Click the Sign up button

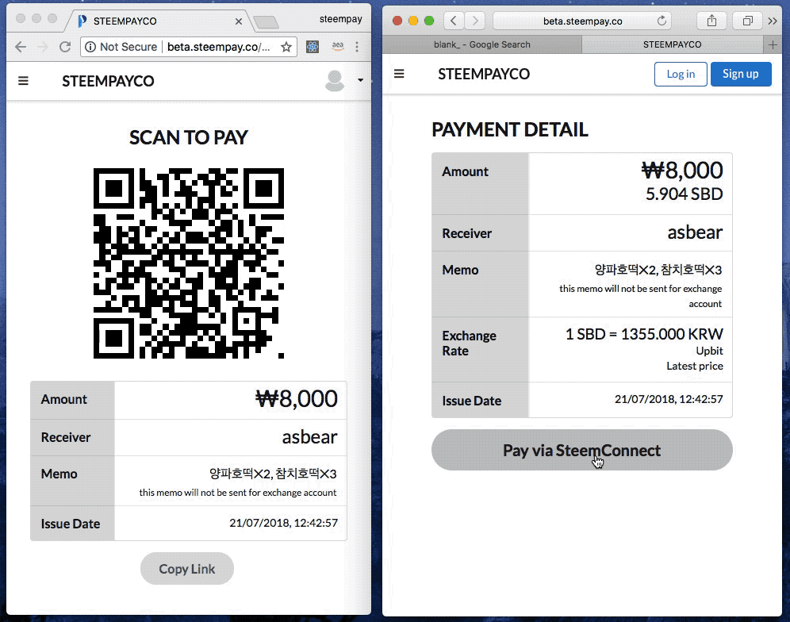pyautogui.click(x=741, y=74)
